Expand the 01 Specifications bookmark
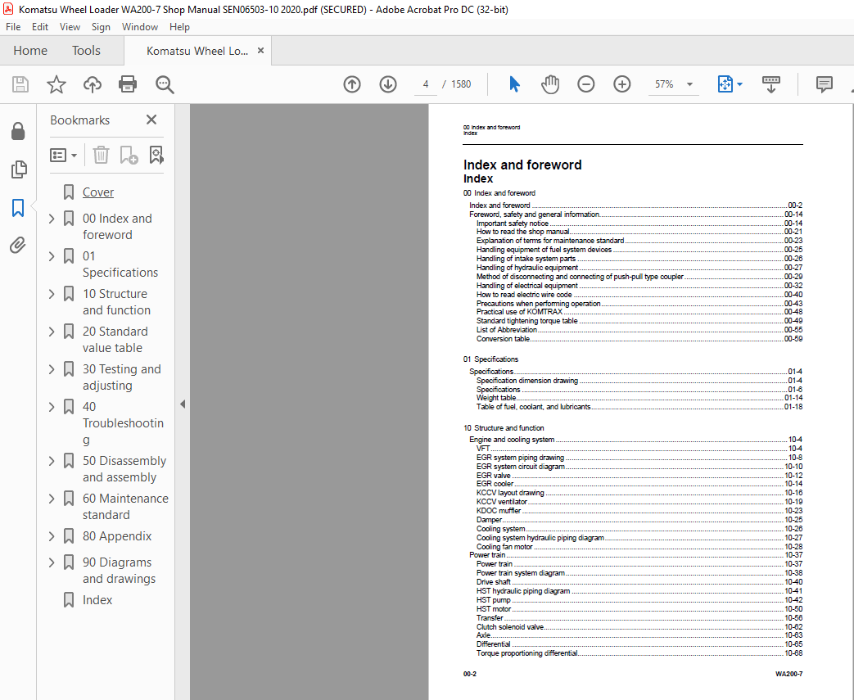Screen dimensions: 854x700 pyautogui.click(x=52, y=256)
